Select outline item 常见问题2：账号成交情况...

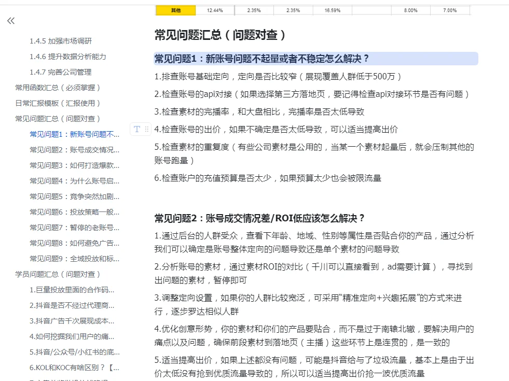[x=75, y=150]
